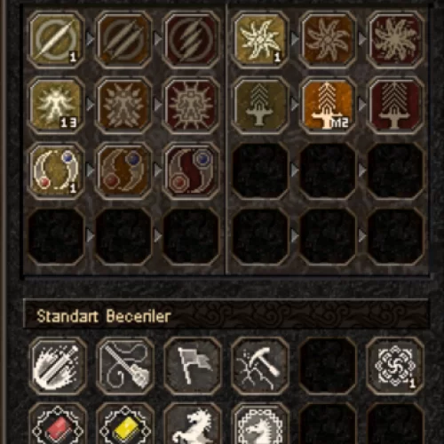
Task: Select the horse head emblem skill
Action: 260,424
